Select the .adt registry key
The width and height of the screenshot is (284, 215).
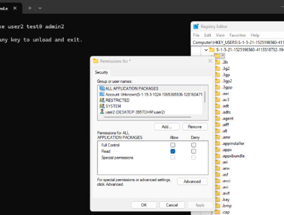pyautogui.click(x=226, y=106)
